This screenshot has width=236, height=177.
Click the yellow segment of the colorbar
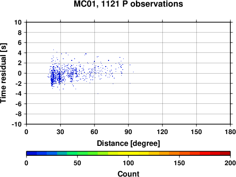point(128,153)
